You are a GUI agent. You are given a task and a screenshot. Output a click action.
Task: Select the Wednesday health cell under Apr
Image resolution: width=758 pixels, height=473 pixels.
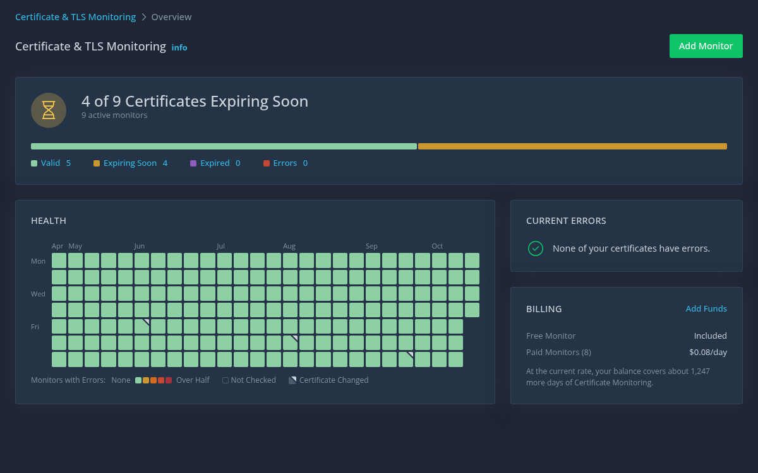pos(59,293)
